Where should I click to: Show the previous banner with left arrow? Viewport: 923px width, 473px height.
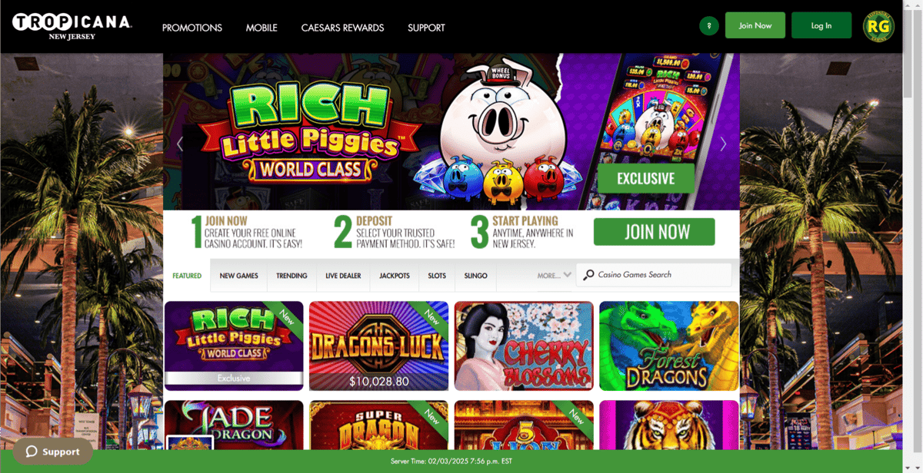point(180,144)
